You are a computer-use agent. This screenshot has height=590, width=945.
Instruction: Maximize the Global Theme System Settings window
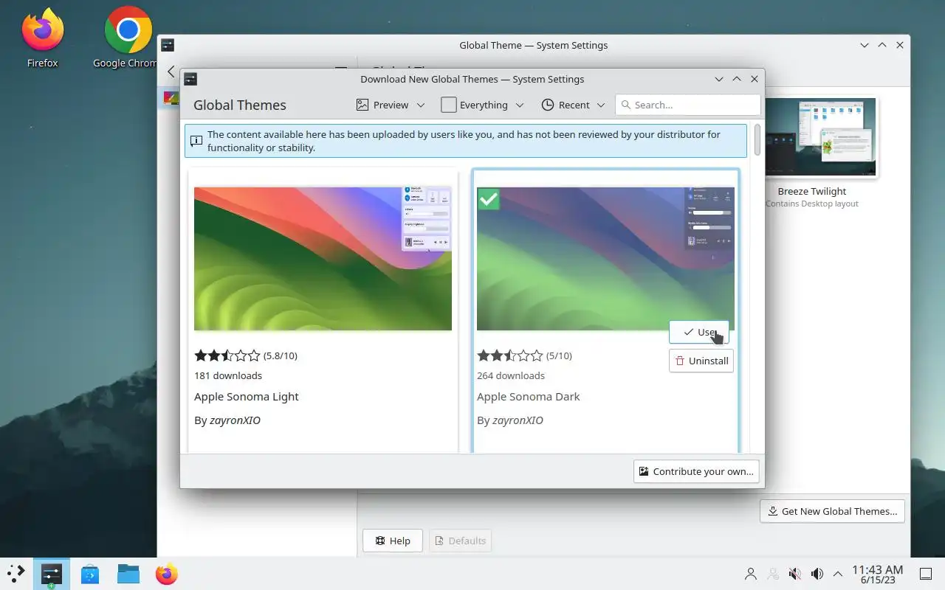882,45
